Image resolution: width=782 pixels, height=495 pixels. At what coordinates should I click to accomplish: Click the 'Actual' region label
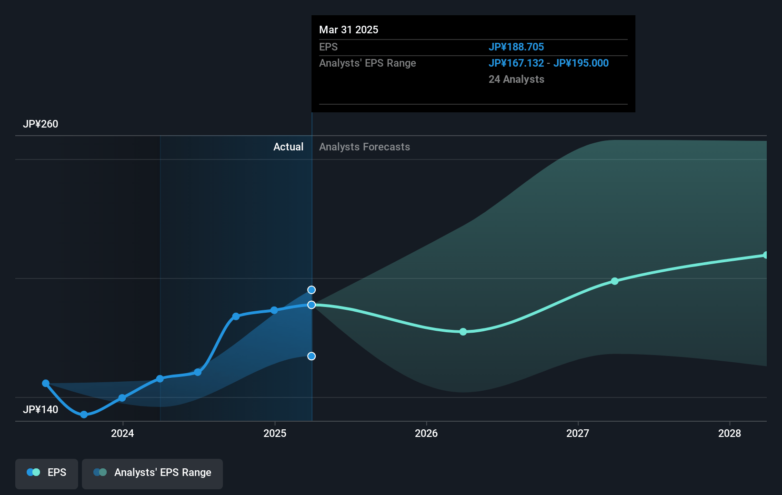[x=288, y=147]
